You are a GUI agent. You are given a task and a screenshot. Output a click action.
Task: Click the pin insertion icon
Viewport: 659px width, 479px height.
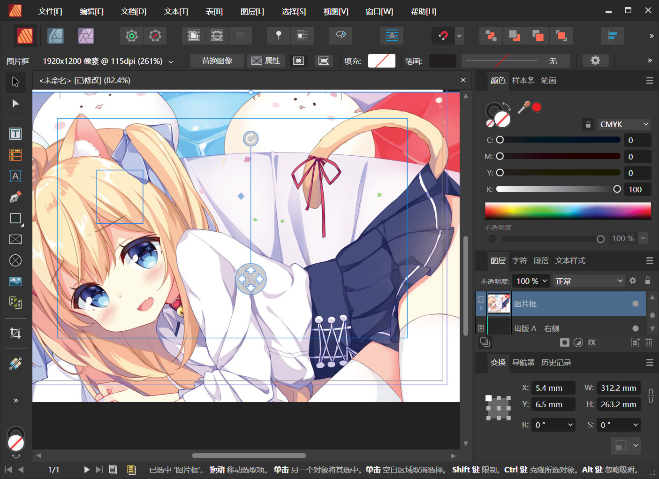tap(279, 36)
